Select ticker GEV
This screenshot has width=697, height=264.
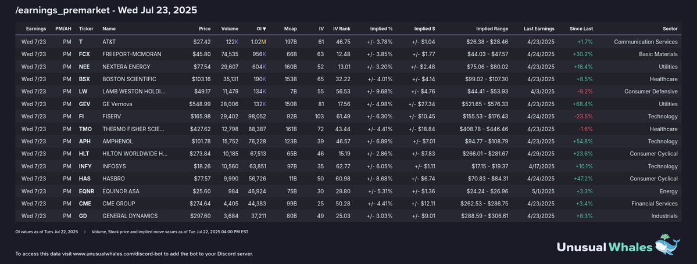tap(84, 104)
